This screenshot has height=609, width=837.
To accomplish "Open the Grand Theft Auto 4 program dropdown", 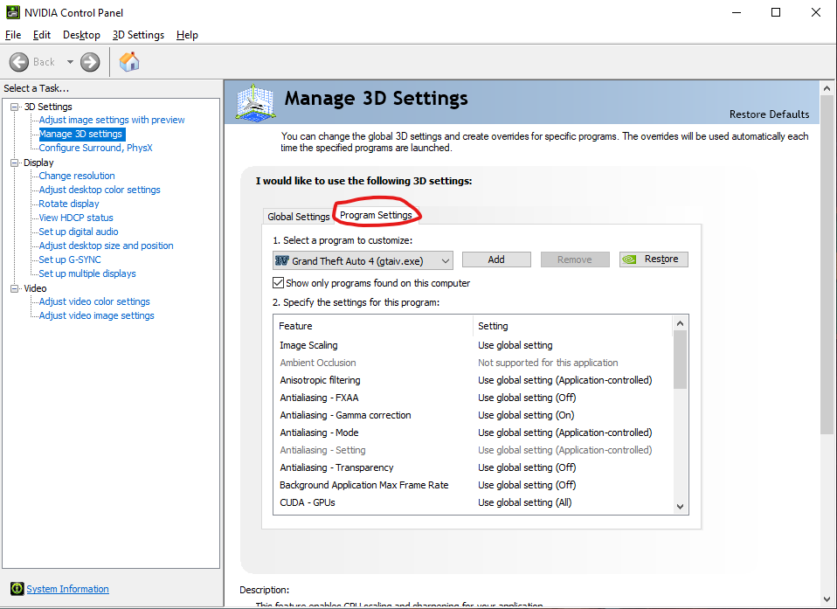I will pyautogui.click(x=363, y=260).
